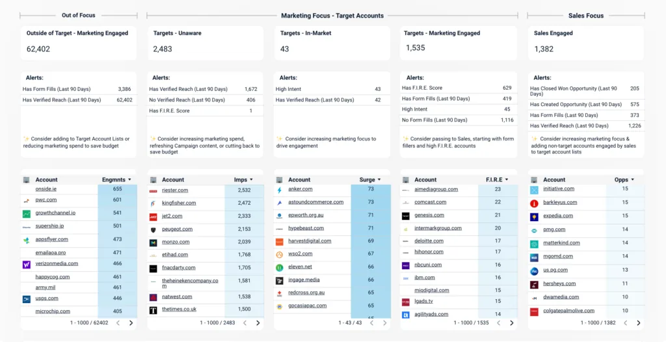Sort by F.I.R.E column dropdown arrow

coord(508,179)
